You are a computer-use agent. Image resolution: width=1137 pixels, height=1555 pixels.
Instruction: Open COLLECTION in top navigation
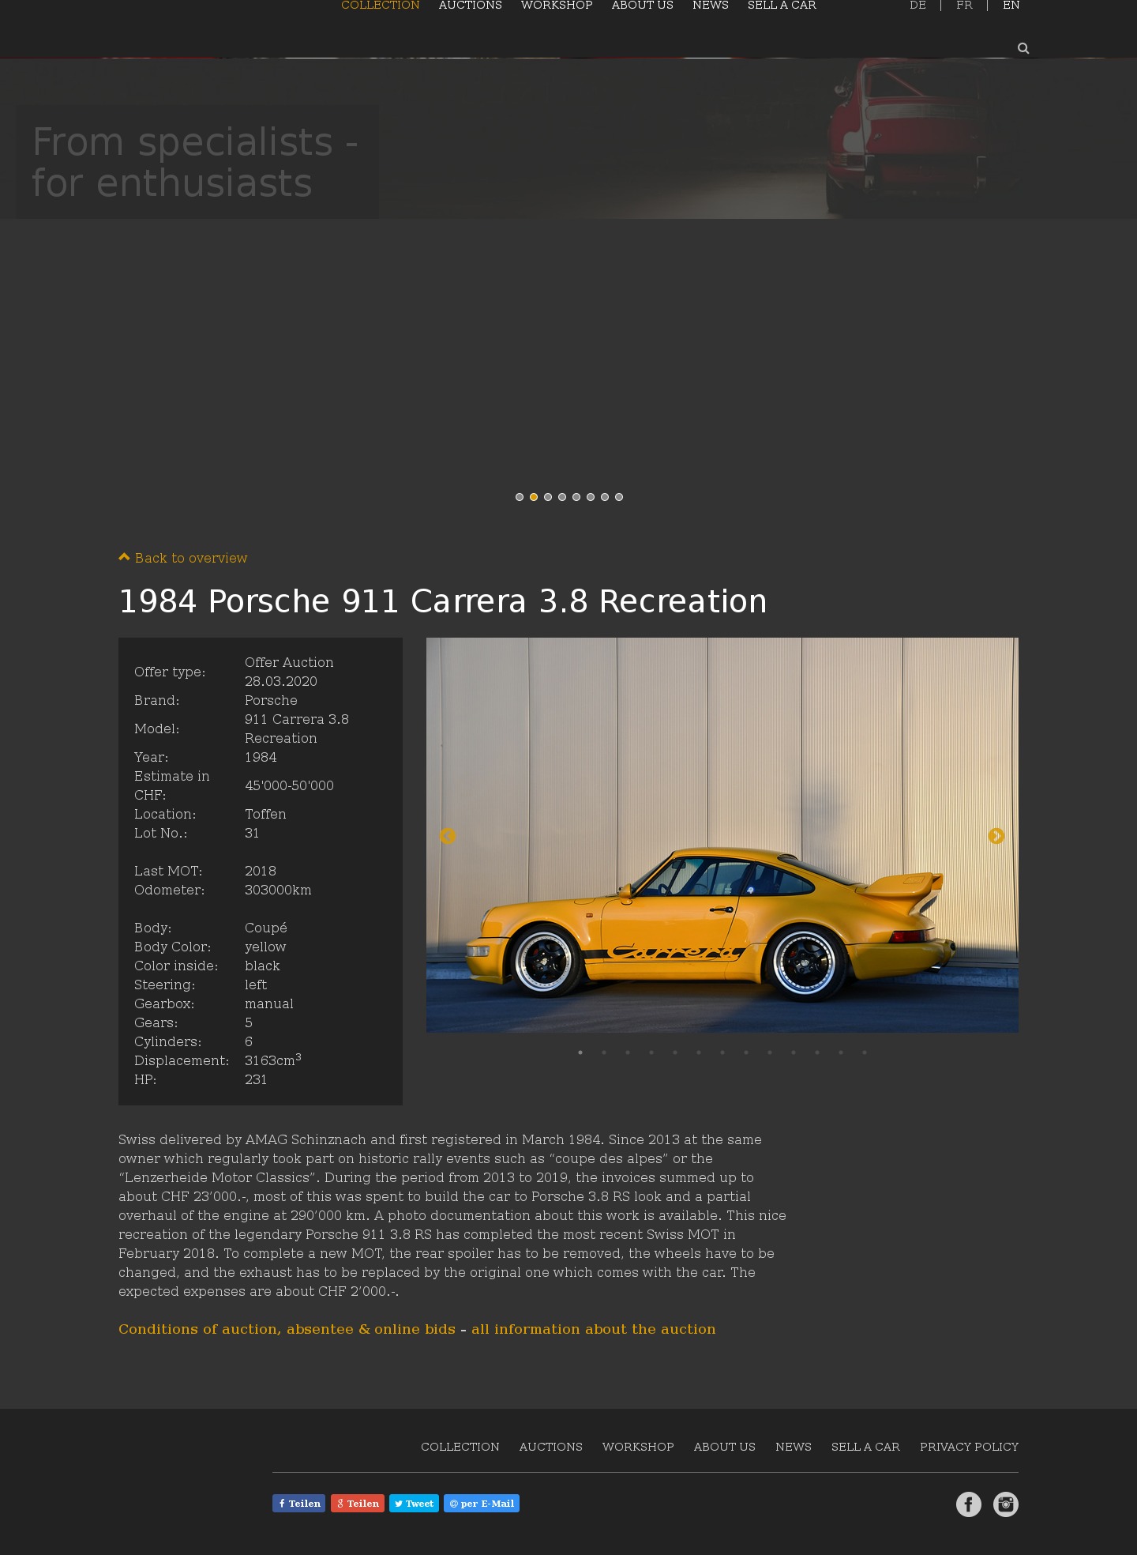pyautogui.click(x=381, y=6)
